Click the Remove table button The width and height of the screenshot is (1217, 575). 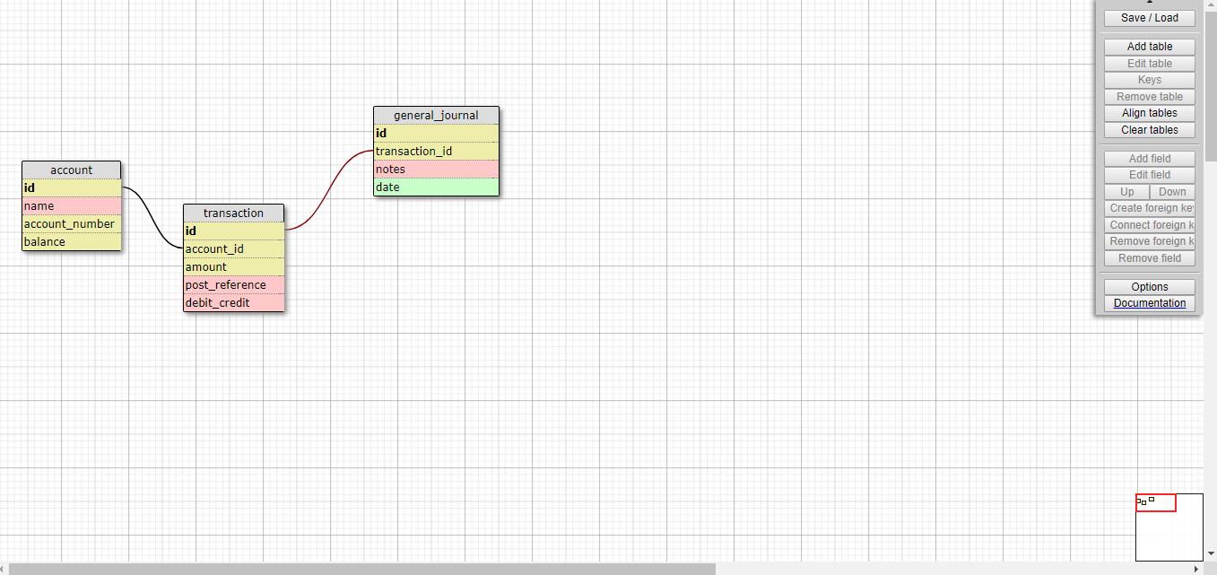(1149, 97)
